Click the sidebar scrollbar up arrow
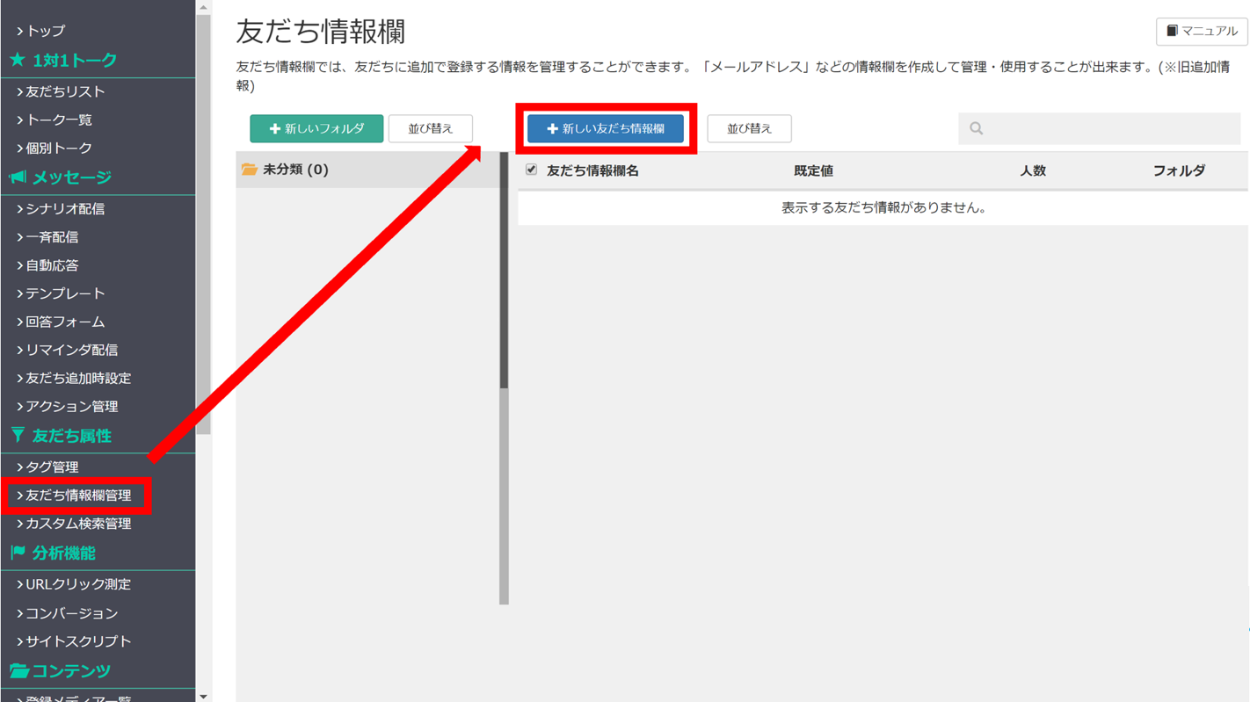Screen dimensions: 1250x702 [203, 7]
